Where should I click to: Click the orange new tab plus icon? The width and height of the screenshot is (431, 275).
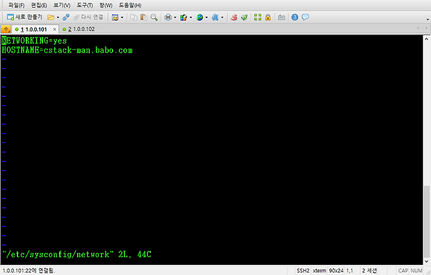[6, 29]
